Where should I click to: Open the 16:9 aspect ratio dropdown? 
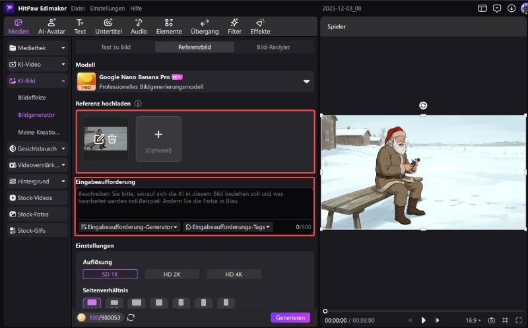pyautogui.click(x=473, y=320)
